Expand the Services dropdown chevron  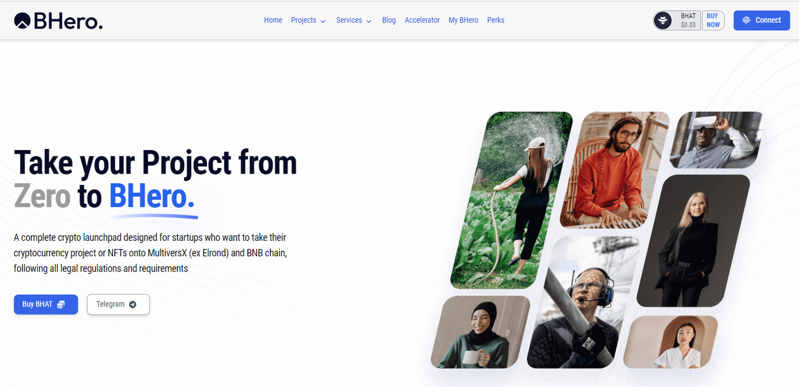369,21
